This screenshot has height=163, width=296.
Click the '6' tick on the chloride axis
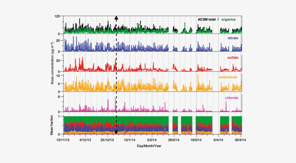pos(59,97)
